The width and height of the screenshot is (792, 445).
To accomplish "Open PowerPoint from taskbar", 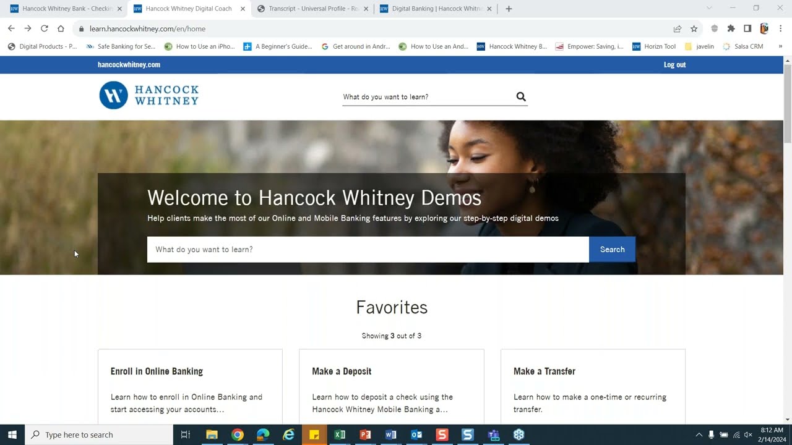I will pyautogui.click(x=365, y=434).
